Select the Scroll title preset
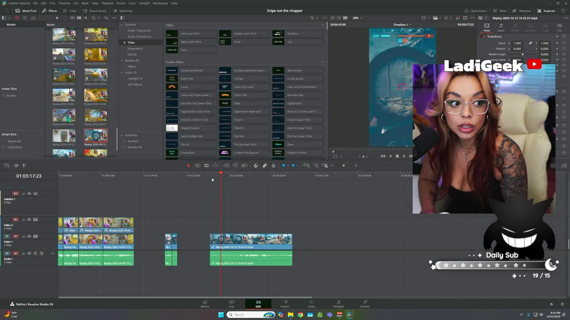 (x=244, y=42)
